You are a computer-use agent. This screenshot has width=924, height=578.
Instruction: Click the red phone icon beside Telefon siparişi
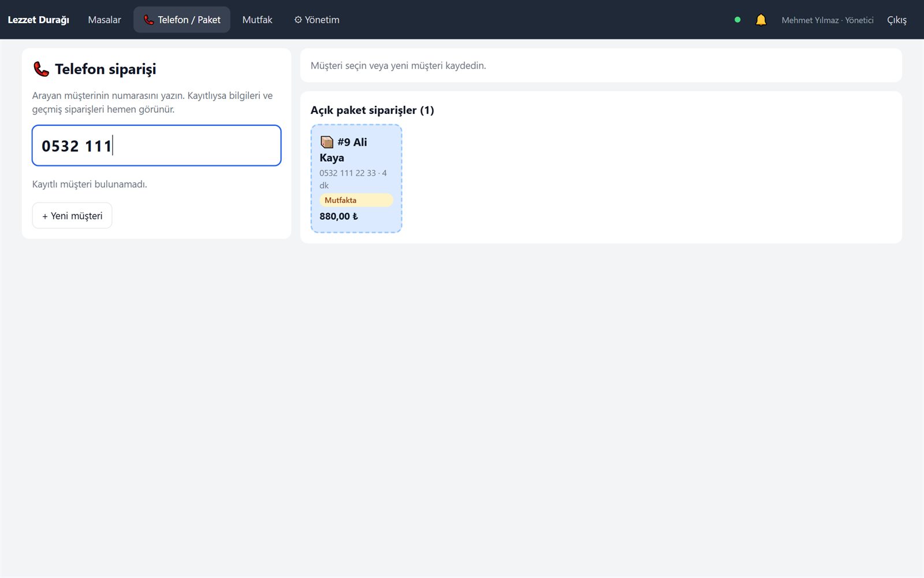[41, 69]
